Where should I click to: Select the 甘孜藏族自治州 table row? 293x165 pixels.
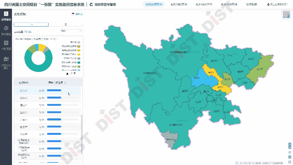pos(48,149)
